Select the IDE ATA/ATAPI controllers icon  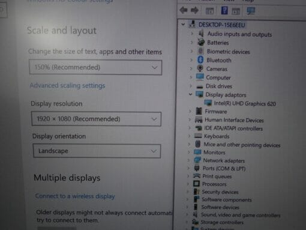(x=198, y=128)
